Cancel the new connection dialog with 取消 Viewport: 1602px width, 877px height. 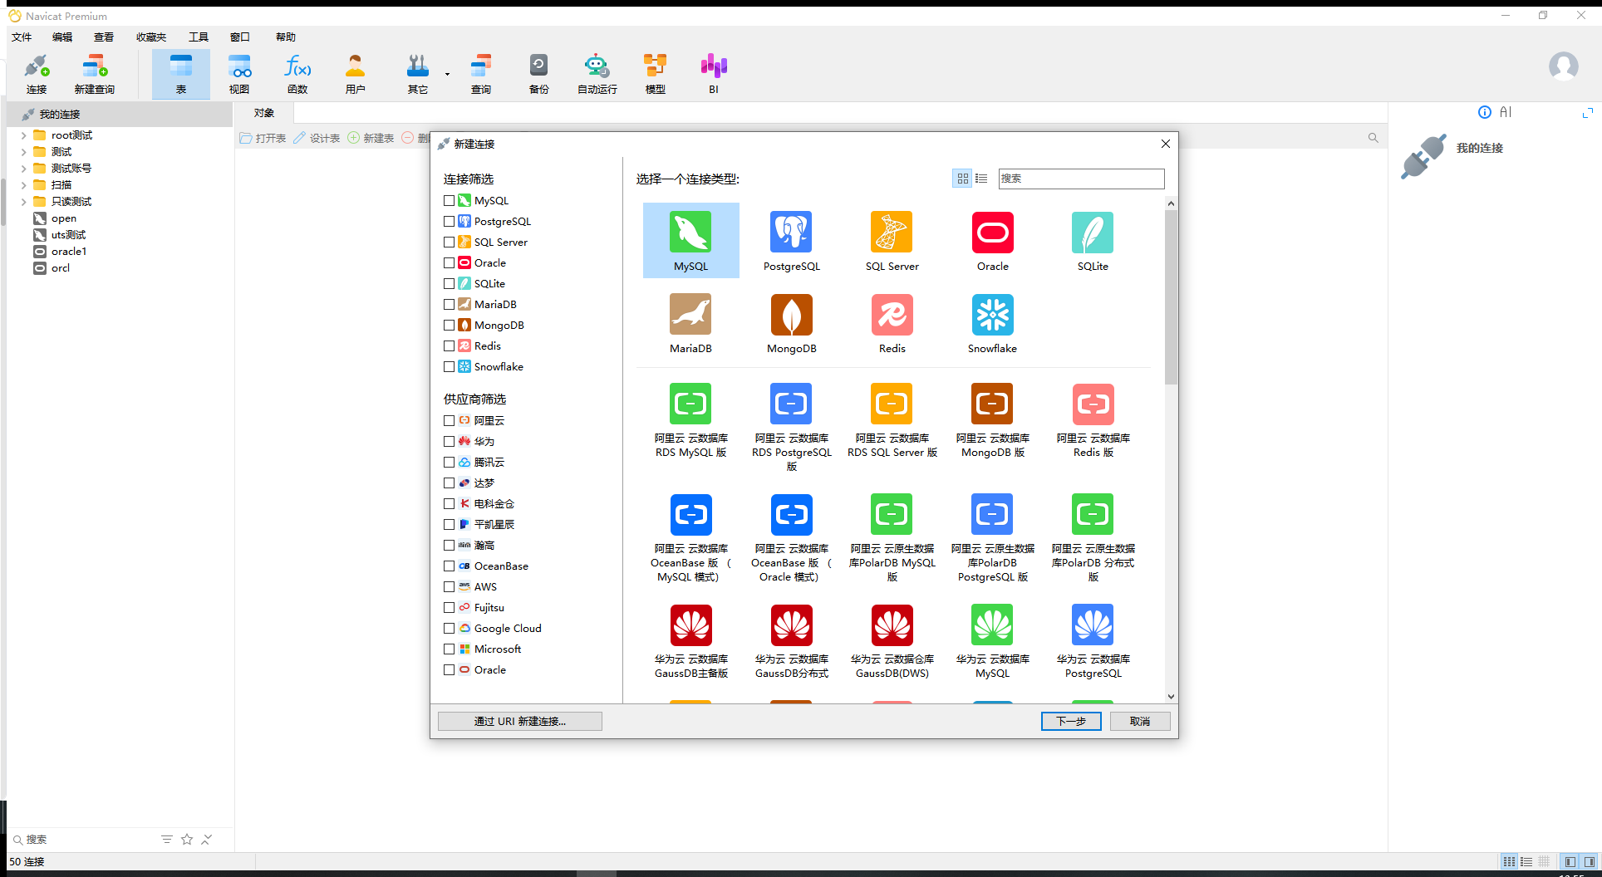(x=1140, y=721)
